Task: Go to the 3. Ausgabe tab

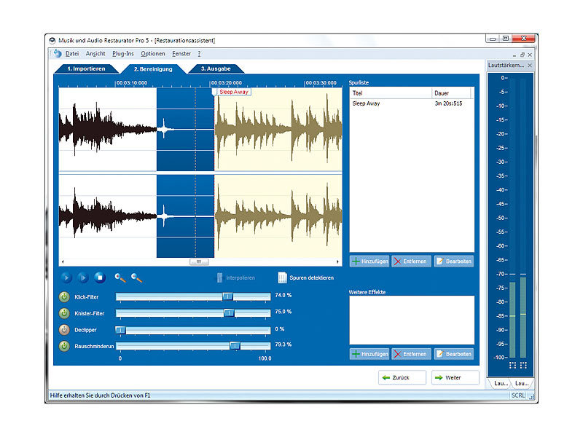Action: coord(216,68)
